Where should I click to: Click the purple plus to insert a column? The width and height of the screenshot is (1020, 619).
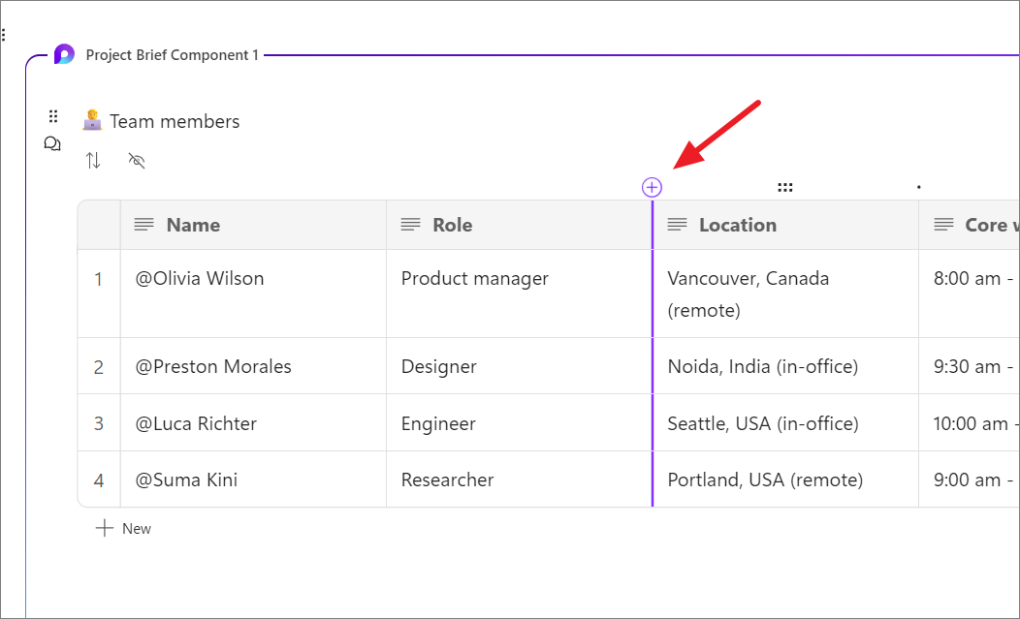(652, 187)
